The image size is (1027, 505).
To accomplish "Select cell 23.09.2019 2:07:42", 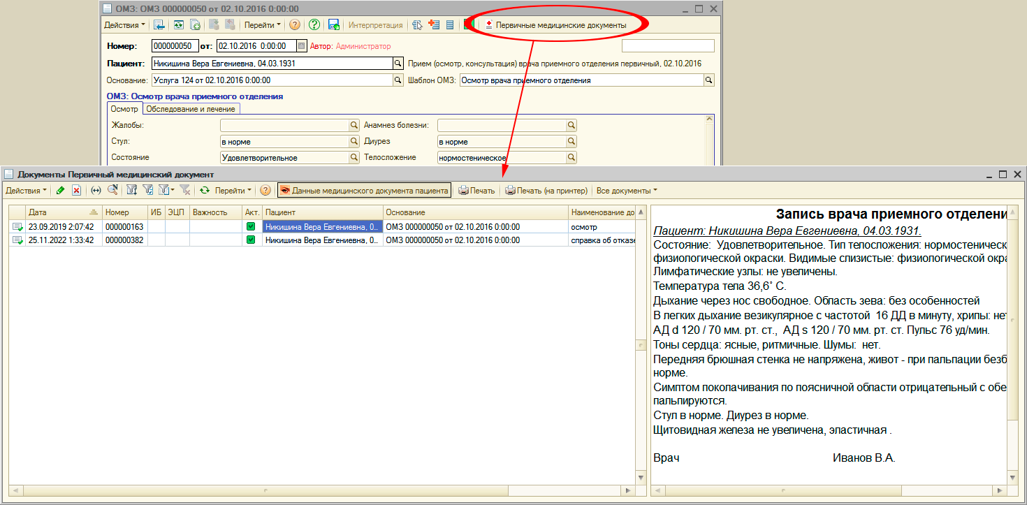I will pos(63,226).
